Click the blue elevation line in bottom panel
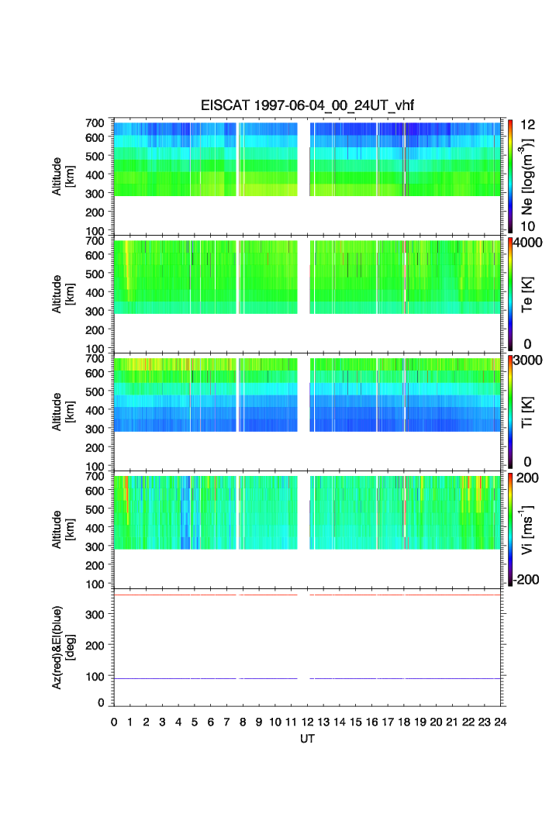The image size is (549, 824). [x=307, y=679]
